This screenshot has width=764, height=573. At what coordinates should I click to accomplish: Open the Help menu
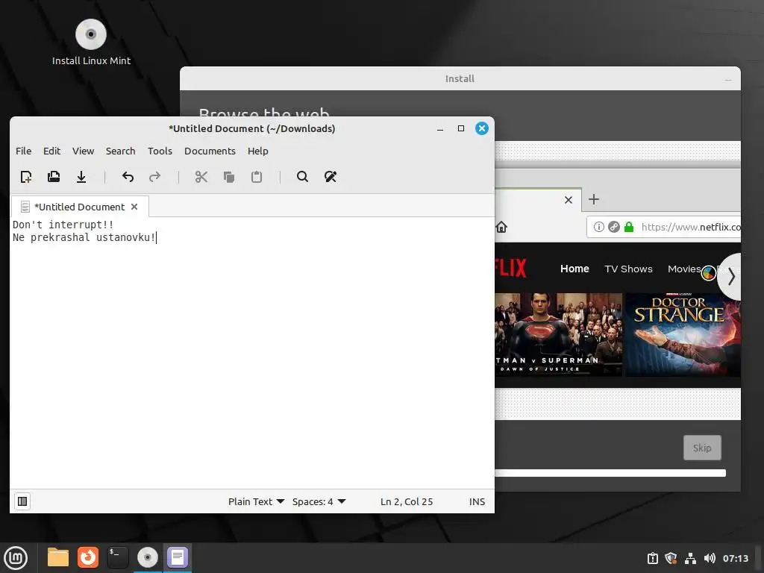257,151
